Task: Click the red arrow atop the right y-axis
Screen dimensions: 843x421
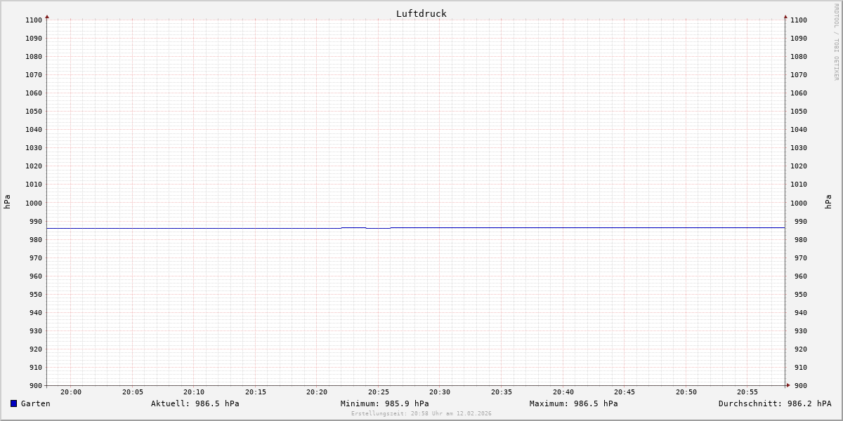Action: tap(785, 16)
